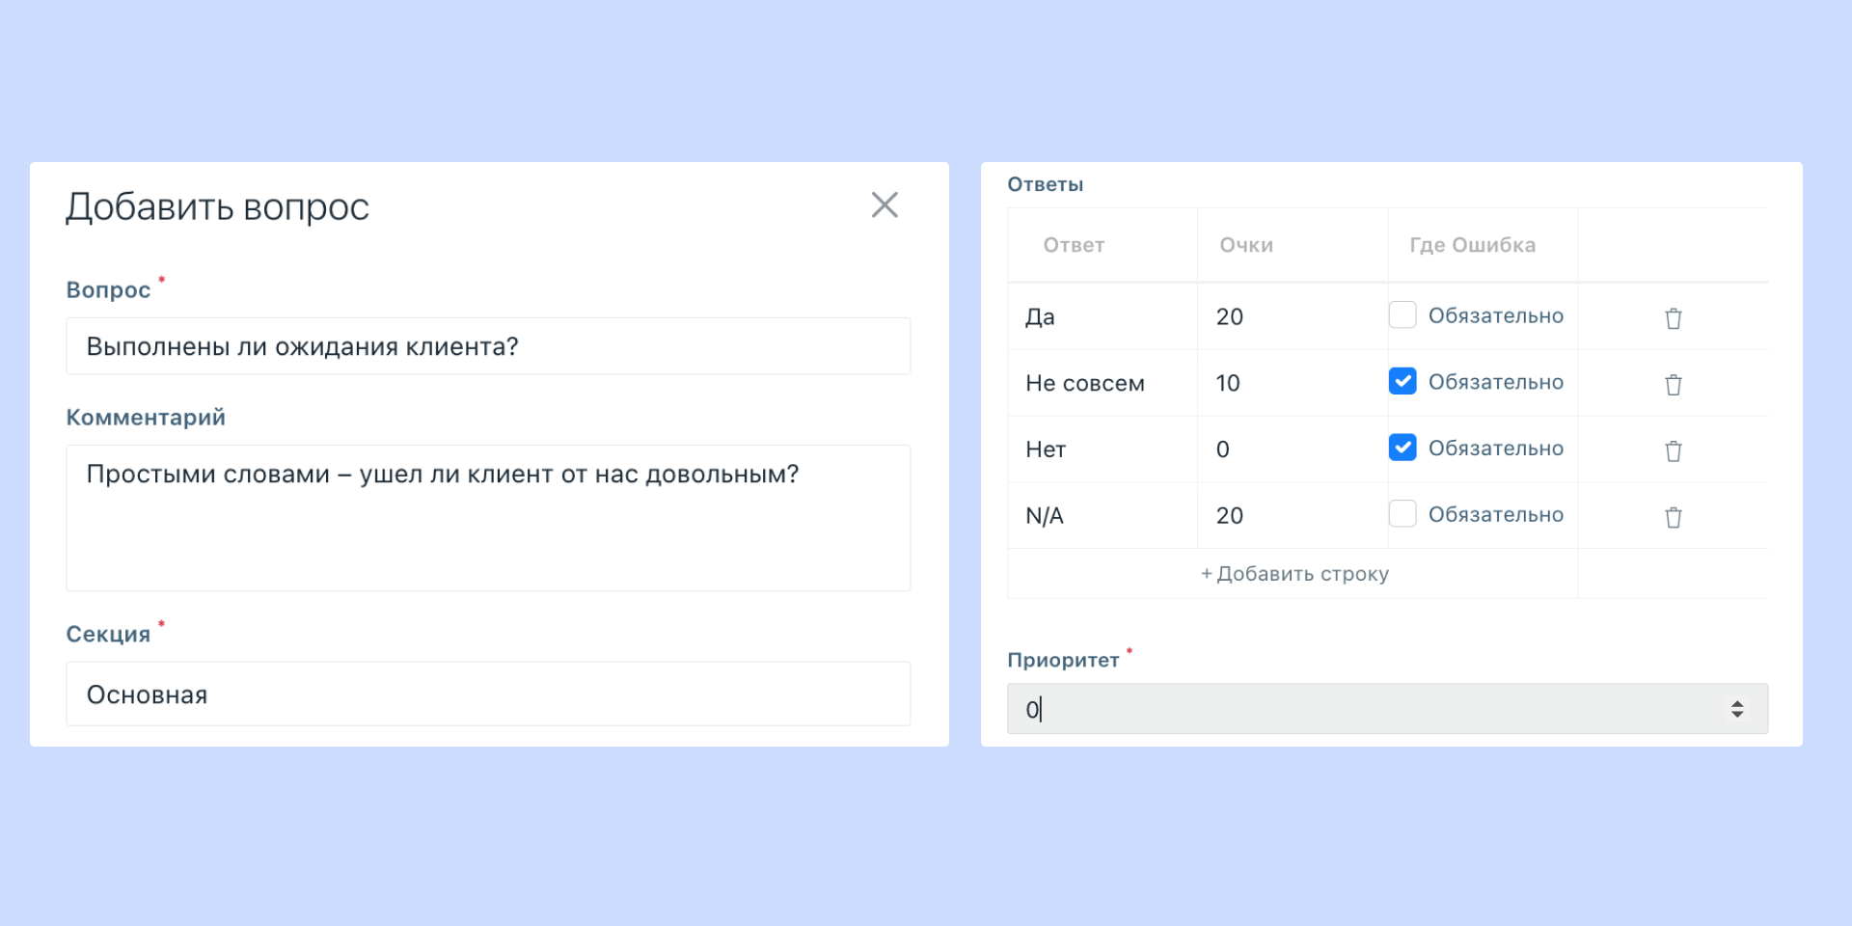
Task: Click the Секция field showing "Основная"
Action: point(488,694)
